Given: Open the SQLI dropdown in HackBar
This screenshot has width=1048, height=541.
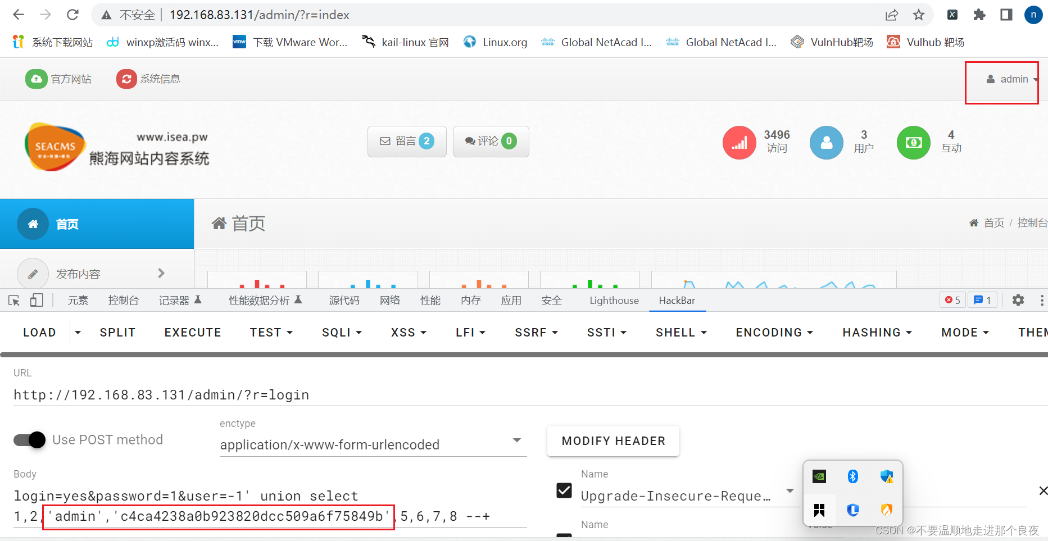Looking at the screenshot, I should [x=342, y=333].
